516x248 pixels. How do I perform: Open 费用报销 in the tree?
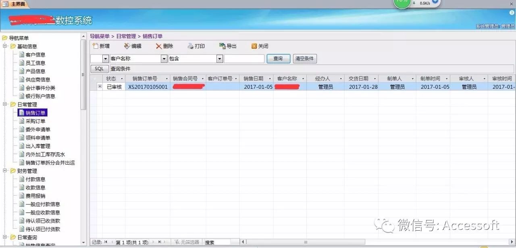pos(35,196)
